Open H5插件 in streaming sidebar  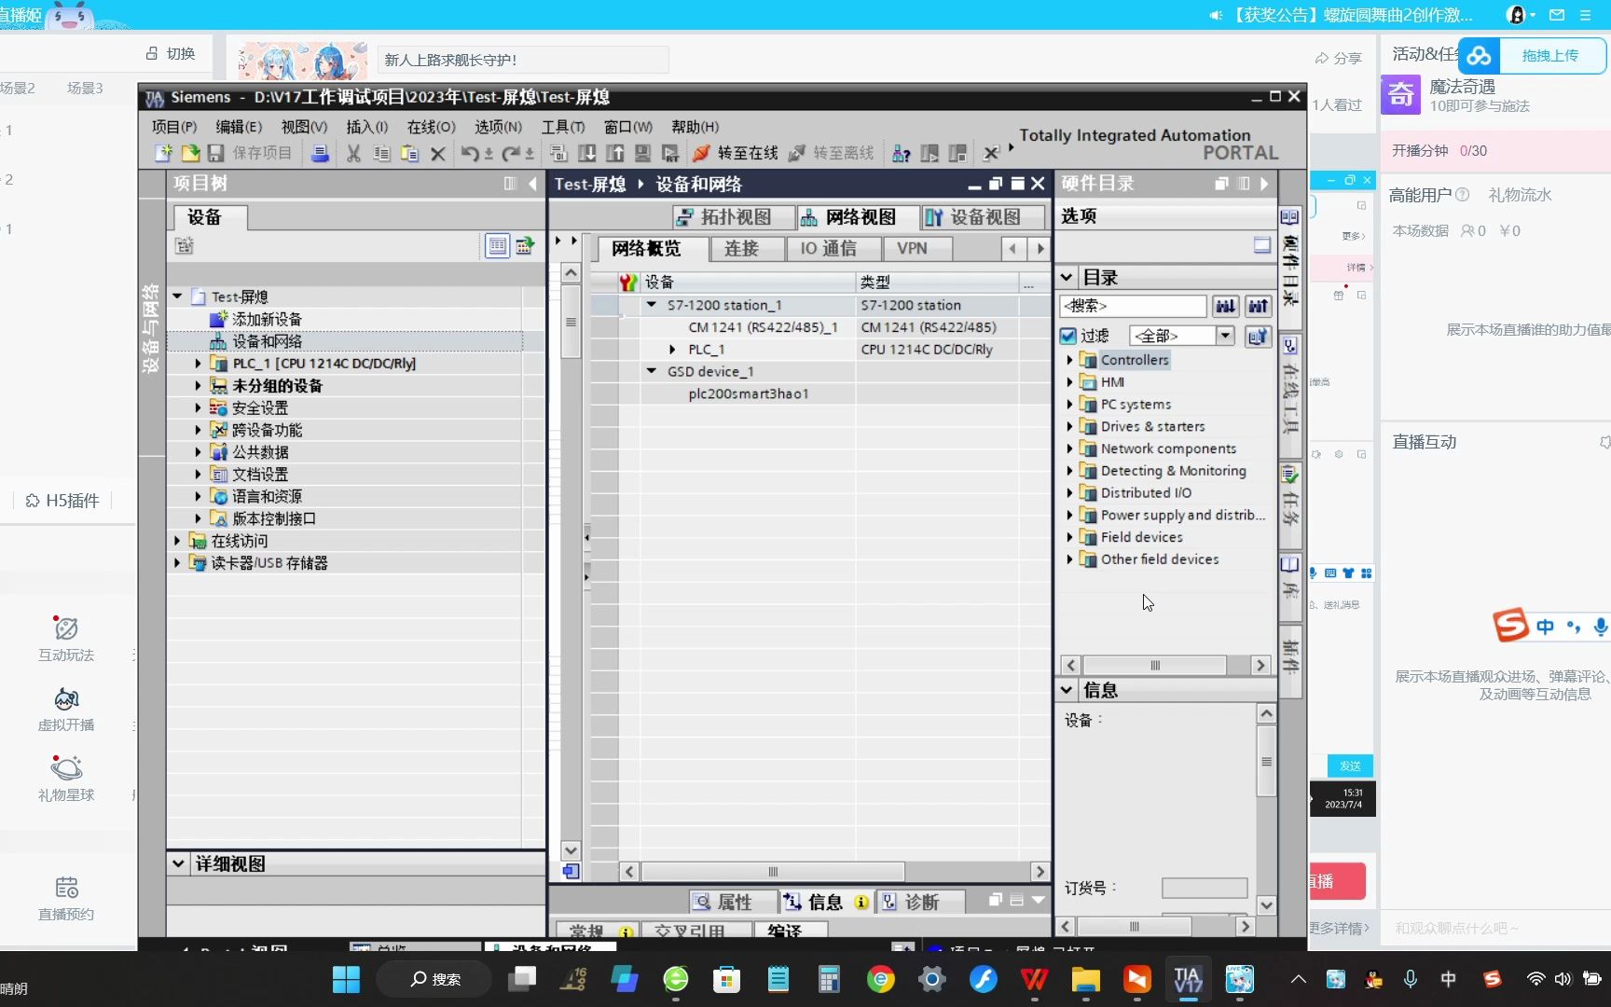[x=62, y=501]
